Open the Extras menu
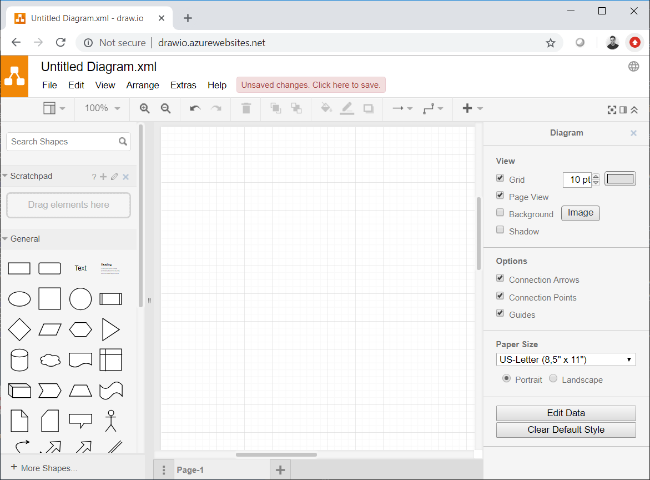Viewport: 650px width, 480px height. (183, 85)
